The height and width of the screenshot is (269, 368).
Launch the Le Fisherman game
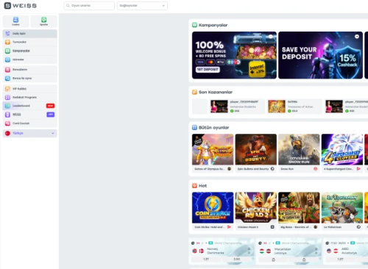pyautogui.click(x=342, y=207)
